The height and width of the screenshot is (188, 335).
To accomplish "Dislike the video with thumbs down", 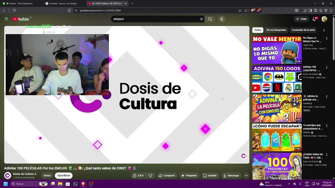I will 150,175.
